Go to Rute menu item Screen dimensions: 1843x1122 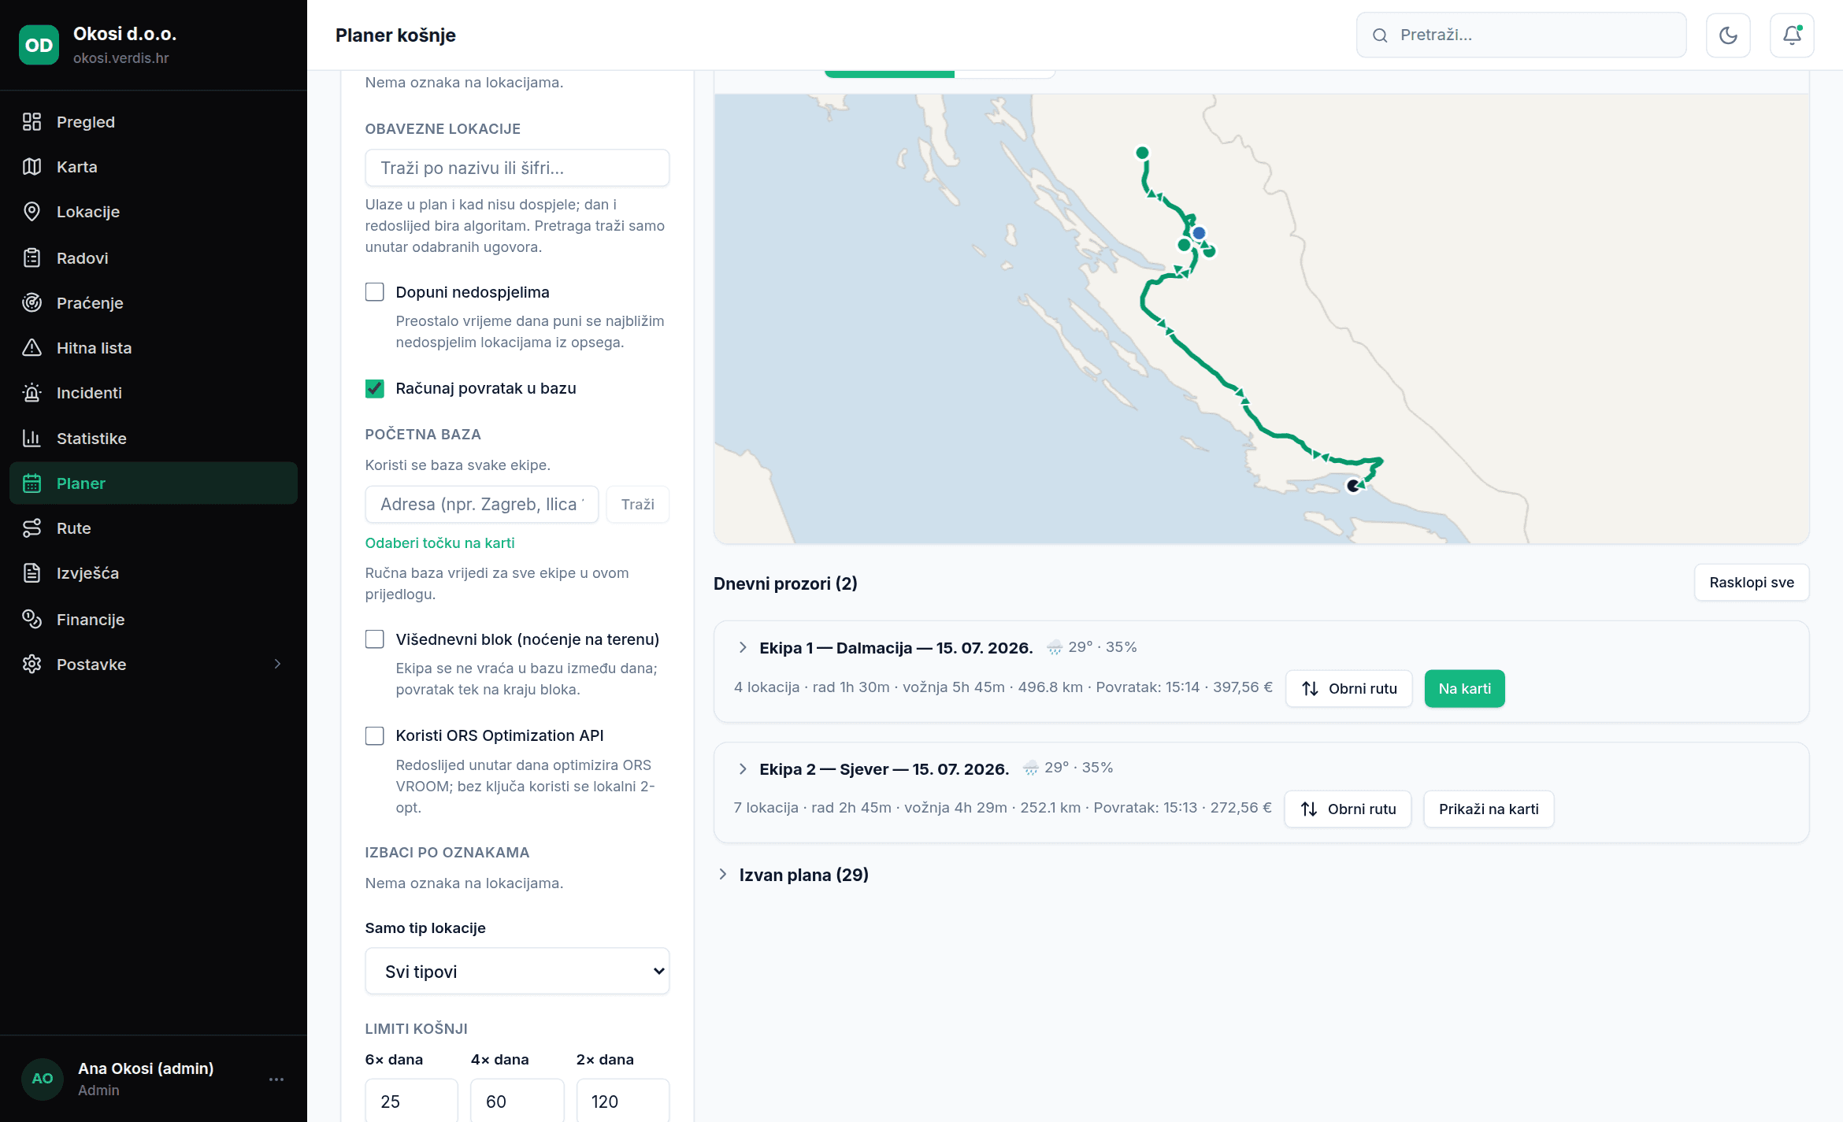coord(154,528)
